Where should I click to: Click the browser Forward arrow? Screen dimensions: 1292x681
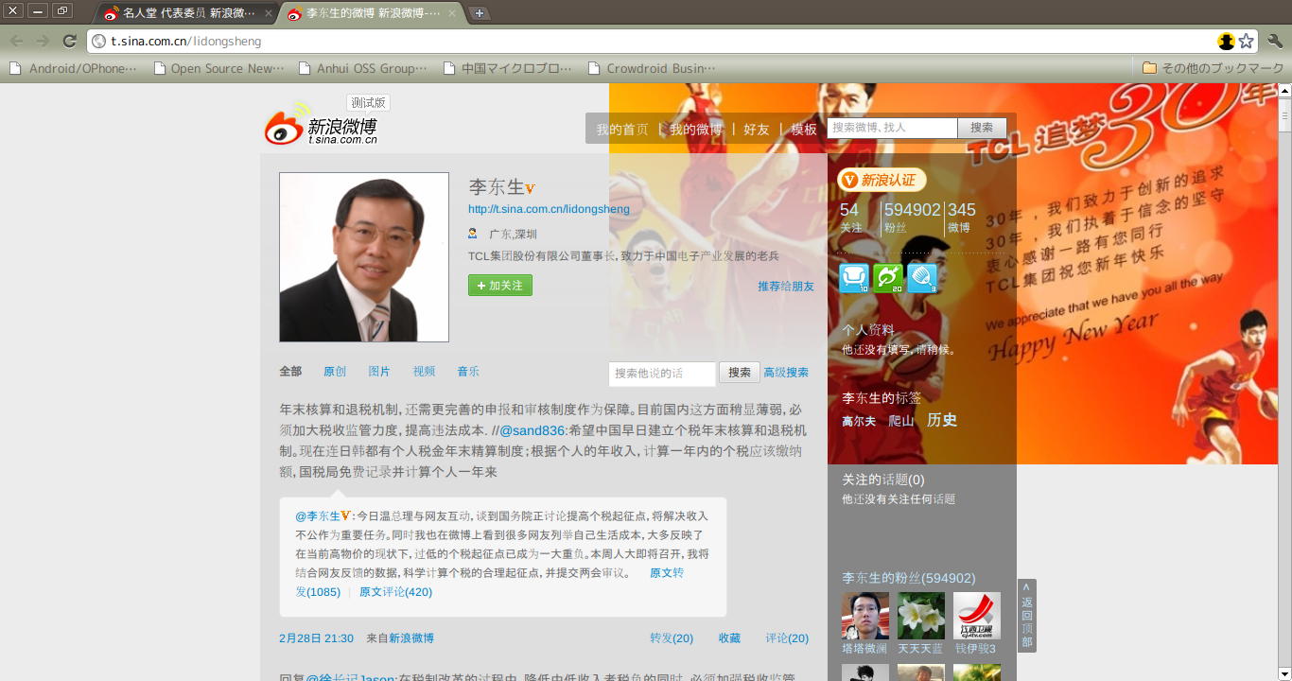[43, 41]
